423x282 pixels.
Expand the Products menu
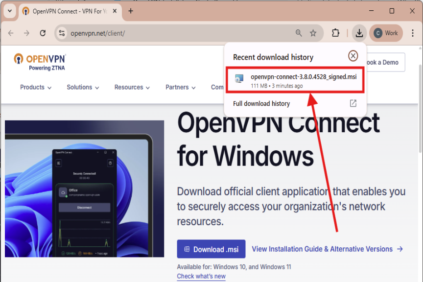[x=36, y=87]
